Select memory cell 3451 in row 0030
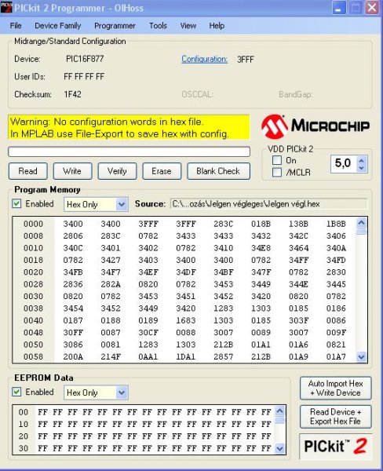This screenshot has width=383, height=471. (x=186, y=296)
